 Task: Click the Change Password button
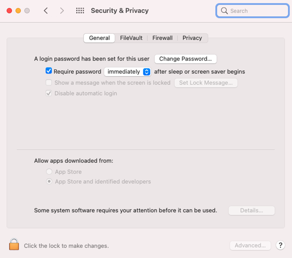coord(186,59)
